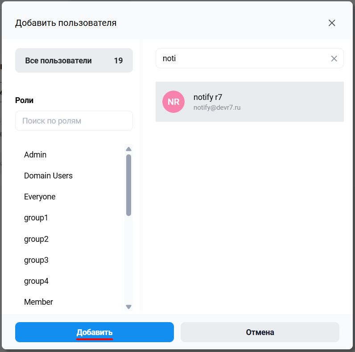Select the Все пользователи filter
Image resolution: width=355 pixels, height=352 pixels.
tap(74, 61)
